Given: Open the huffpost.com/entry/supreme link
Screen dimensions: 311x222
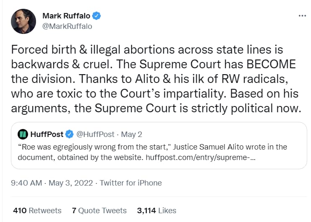Looking at the screenshot, I should (x=200, y=157).
